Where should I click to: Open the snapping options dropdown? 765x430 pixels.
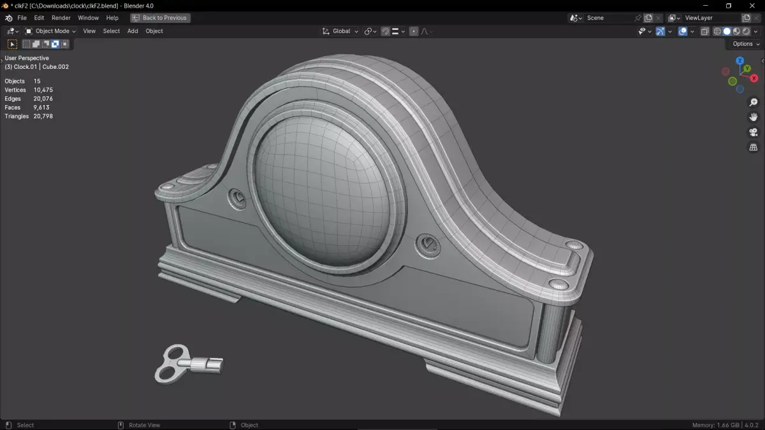coord(398,31)
